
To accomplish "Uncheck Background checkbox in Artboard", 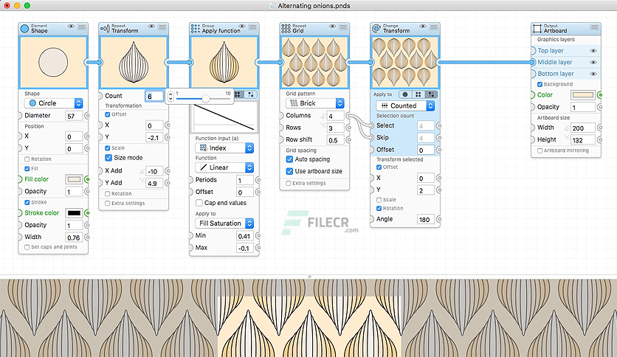I will click(x=540, y=84).
